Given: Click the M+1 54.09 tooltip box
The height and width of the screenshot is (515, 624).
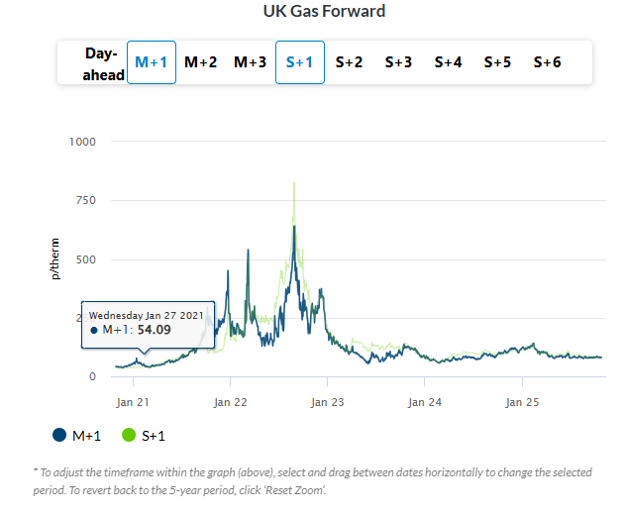Looking at the screenshot, I should pyautogui.click(x=147, y=324).
